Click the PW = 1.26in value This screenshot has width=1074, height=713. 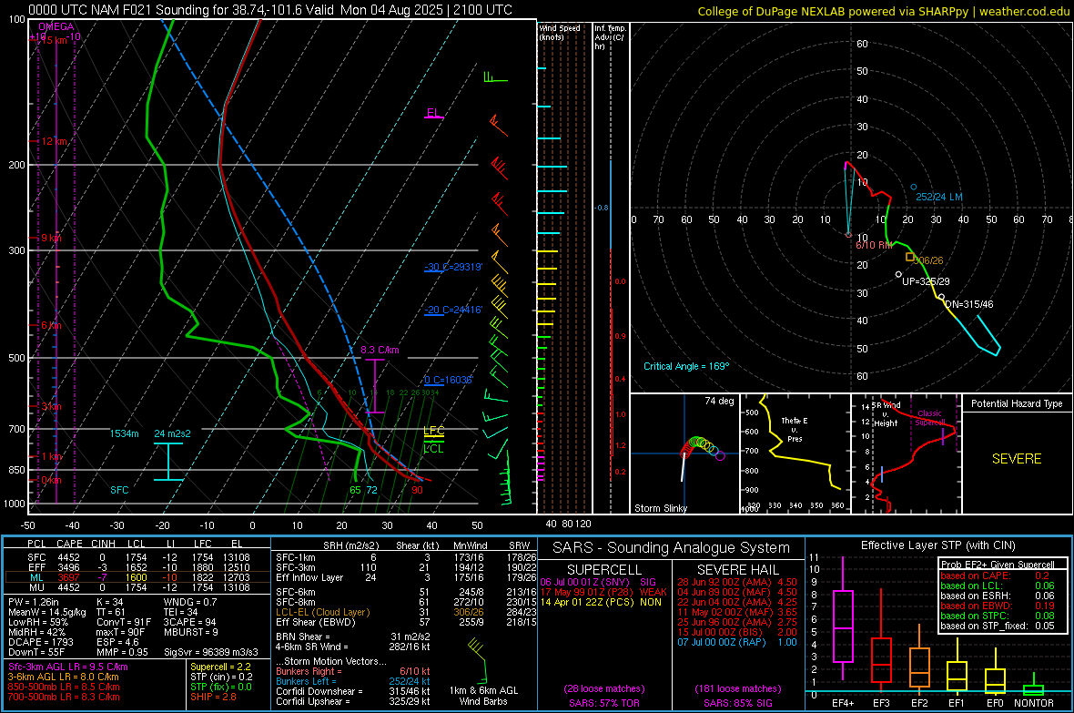pyautogui.click(x=34, y=602)
